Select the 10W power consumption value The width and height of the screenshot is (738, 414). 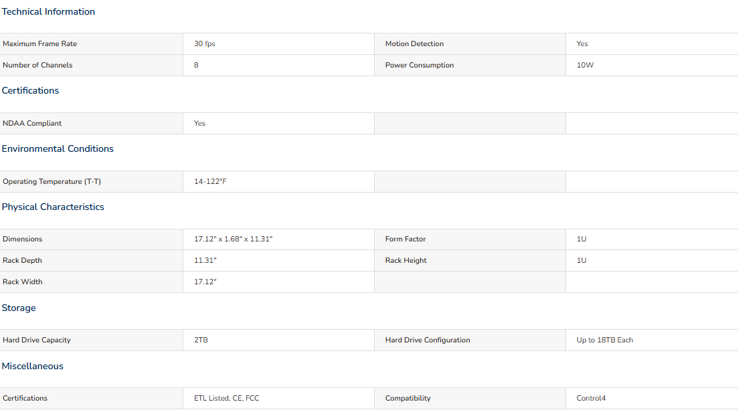click(x=585, y=66)
